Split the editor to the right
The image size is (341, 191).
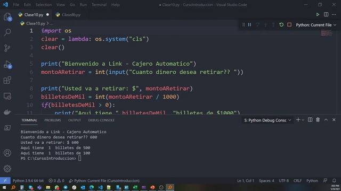point(326,14)
